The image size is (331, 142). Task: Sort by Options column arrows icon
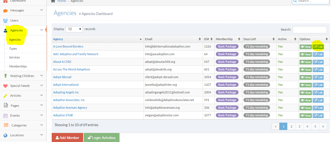[326, 39]
